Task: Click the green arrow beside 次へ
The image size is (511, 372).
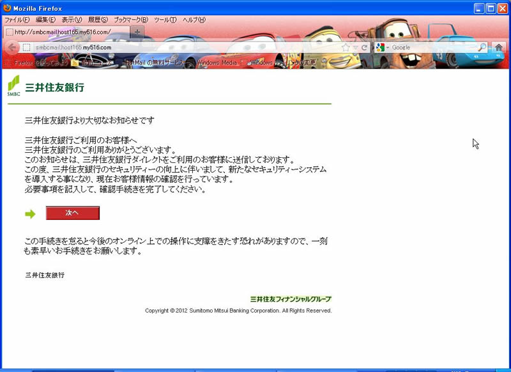Action: [30, 214]
